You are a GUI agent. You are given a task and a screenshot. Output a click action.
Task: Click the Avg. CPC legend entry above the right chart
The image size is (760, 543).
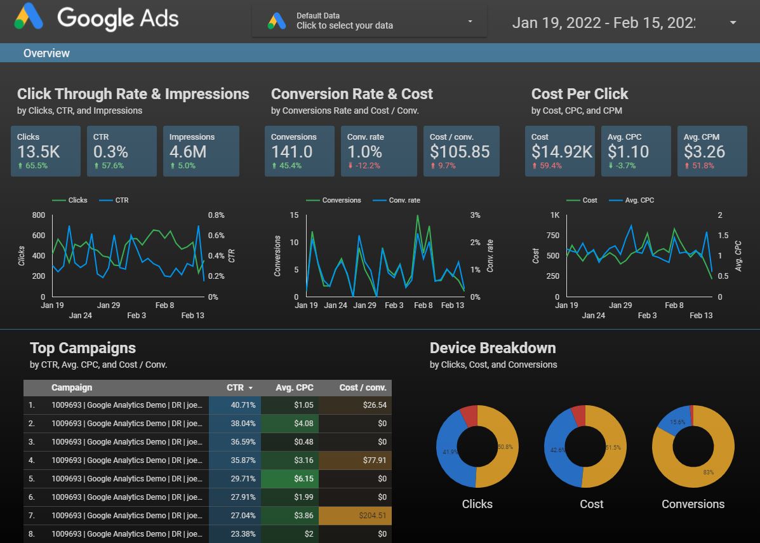click(632, 200)
